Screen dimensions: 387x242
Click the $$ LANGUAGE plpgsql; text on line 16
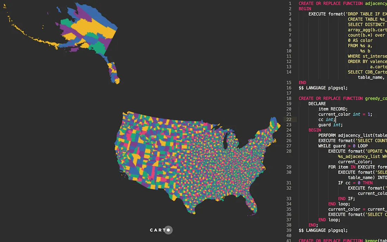323,88
